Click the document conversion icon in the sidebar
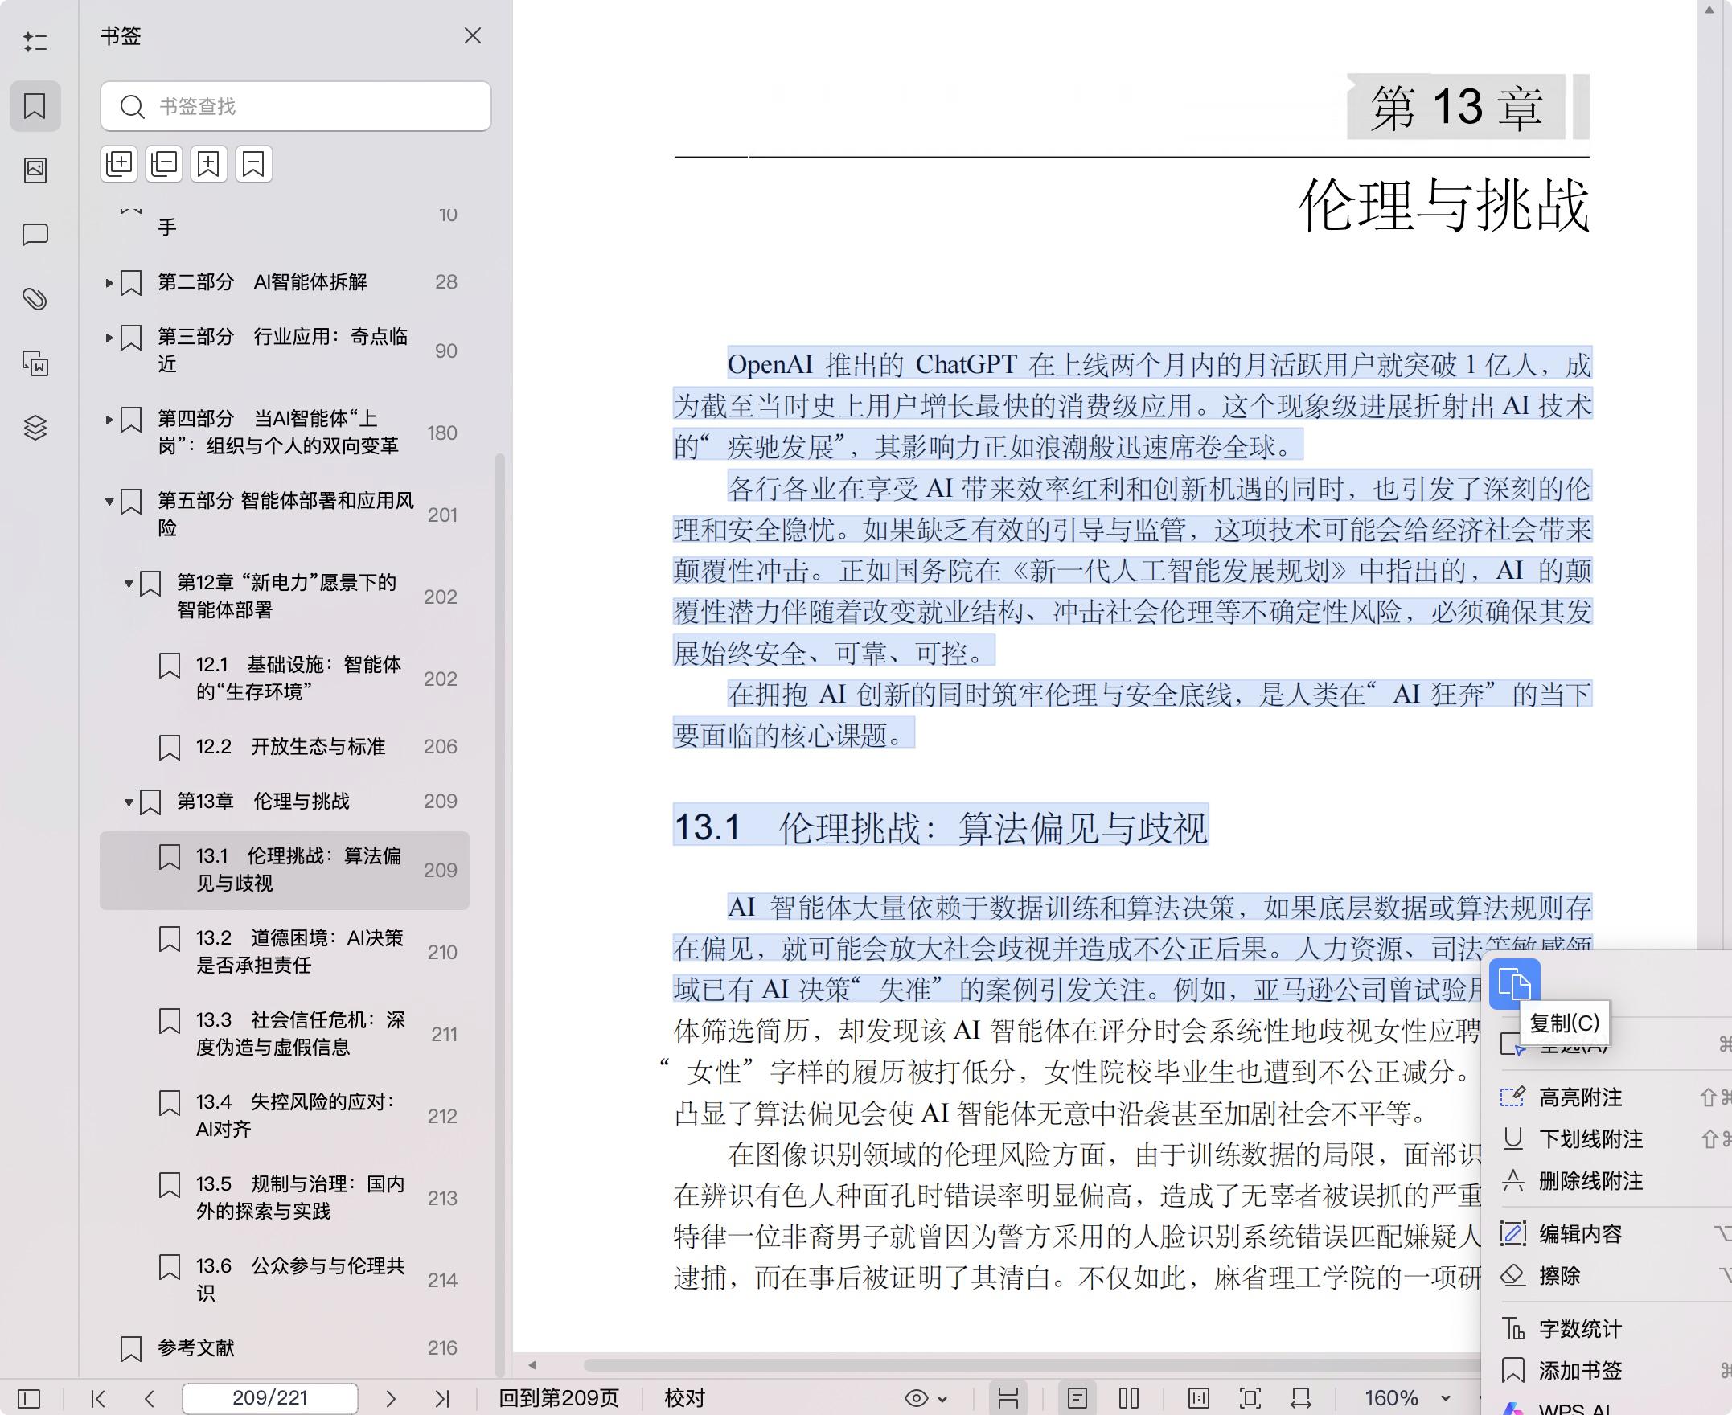 pos(35,363)
